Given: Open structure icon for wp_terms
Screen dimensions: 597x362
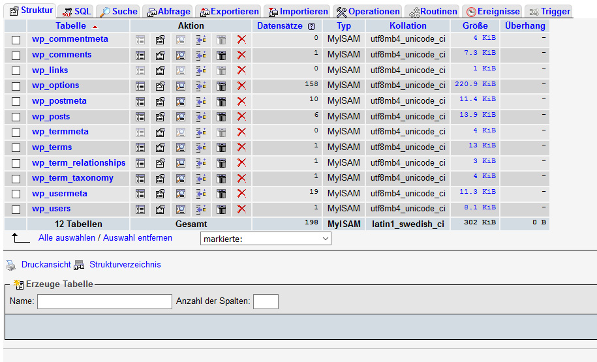Looking at the screenshot, I should [161, 147].
